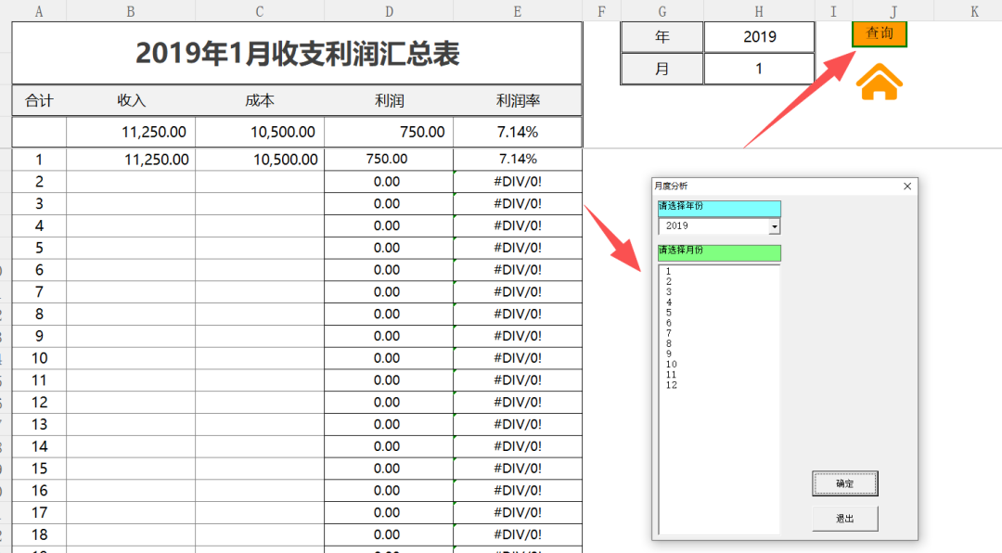Screen dimensions: 1002x553
Task: Click the orange home icon
Action: pyautogui.click(x=880, y=83)
